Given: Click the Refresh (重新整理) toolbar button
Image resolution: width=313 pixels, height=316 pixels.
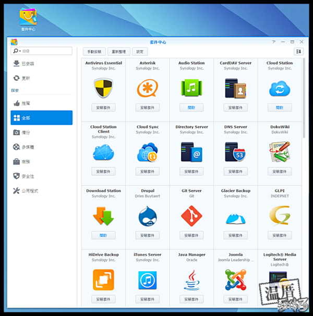Looking at the screenshot, I should click(119, 52).
